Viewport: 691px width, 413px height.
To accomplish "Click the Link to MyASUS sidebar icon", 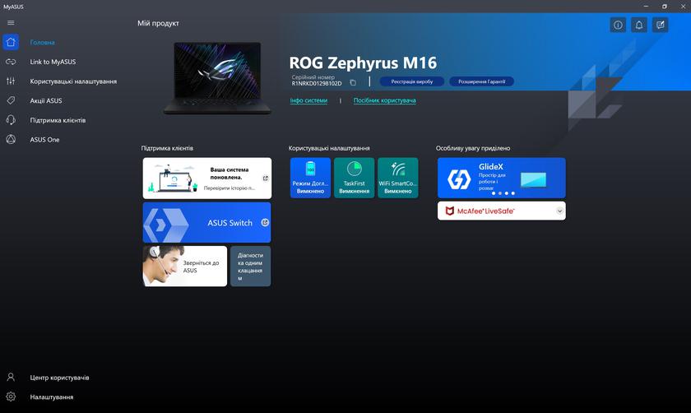I will click(x=11, y=62).
